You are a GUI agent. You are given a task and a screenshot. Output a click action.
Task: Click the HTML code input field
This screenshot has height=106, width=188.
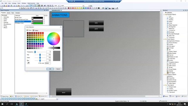(48, 63)
